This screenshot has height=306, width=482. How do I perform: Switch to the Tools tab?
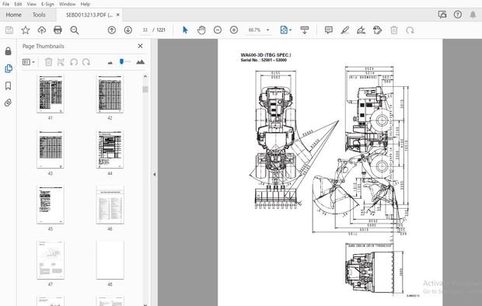39,15
